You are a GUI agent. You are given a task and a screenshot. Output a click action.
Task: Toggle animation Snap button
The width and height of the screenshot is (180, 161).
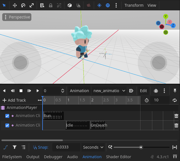pyautogui.click(x=41, y=147)
